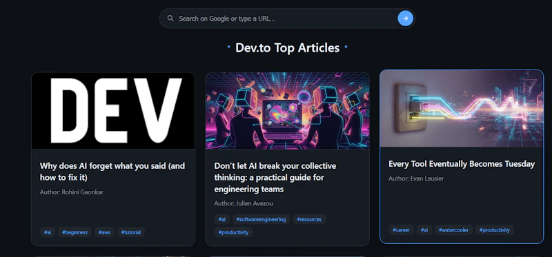Select the #watercooler tag
Viewport: 552px width, 257px height.
point(454,230)
